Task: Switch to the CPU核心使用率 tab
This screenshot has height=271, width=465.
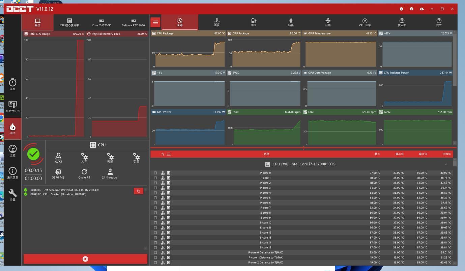Action: pos(69,22)
